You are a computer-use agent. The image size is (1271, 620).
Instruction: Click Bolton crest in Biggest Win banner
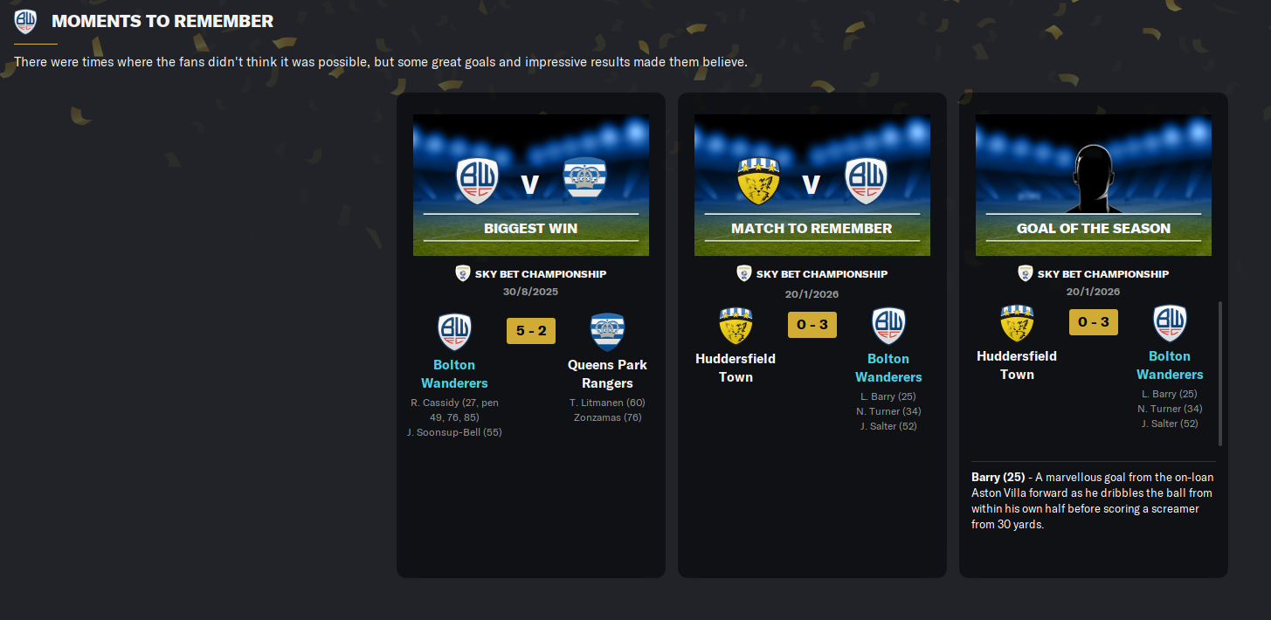pos(477,182)
